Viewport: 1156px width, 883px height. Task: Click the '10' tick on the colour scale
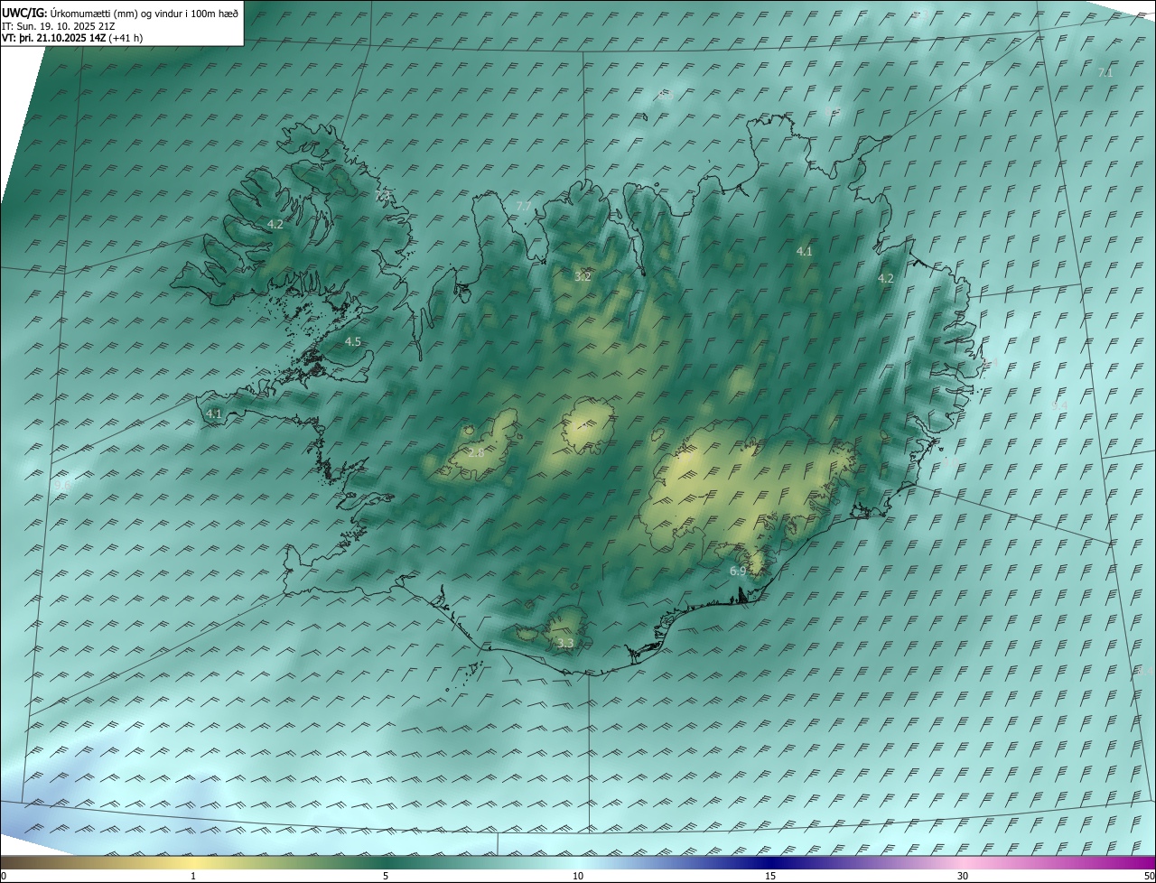(578, 876)
